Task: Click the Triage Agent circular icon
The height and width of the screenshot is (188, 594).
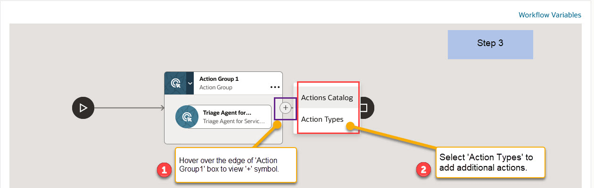Action: click(x=187, y=117)
